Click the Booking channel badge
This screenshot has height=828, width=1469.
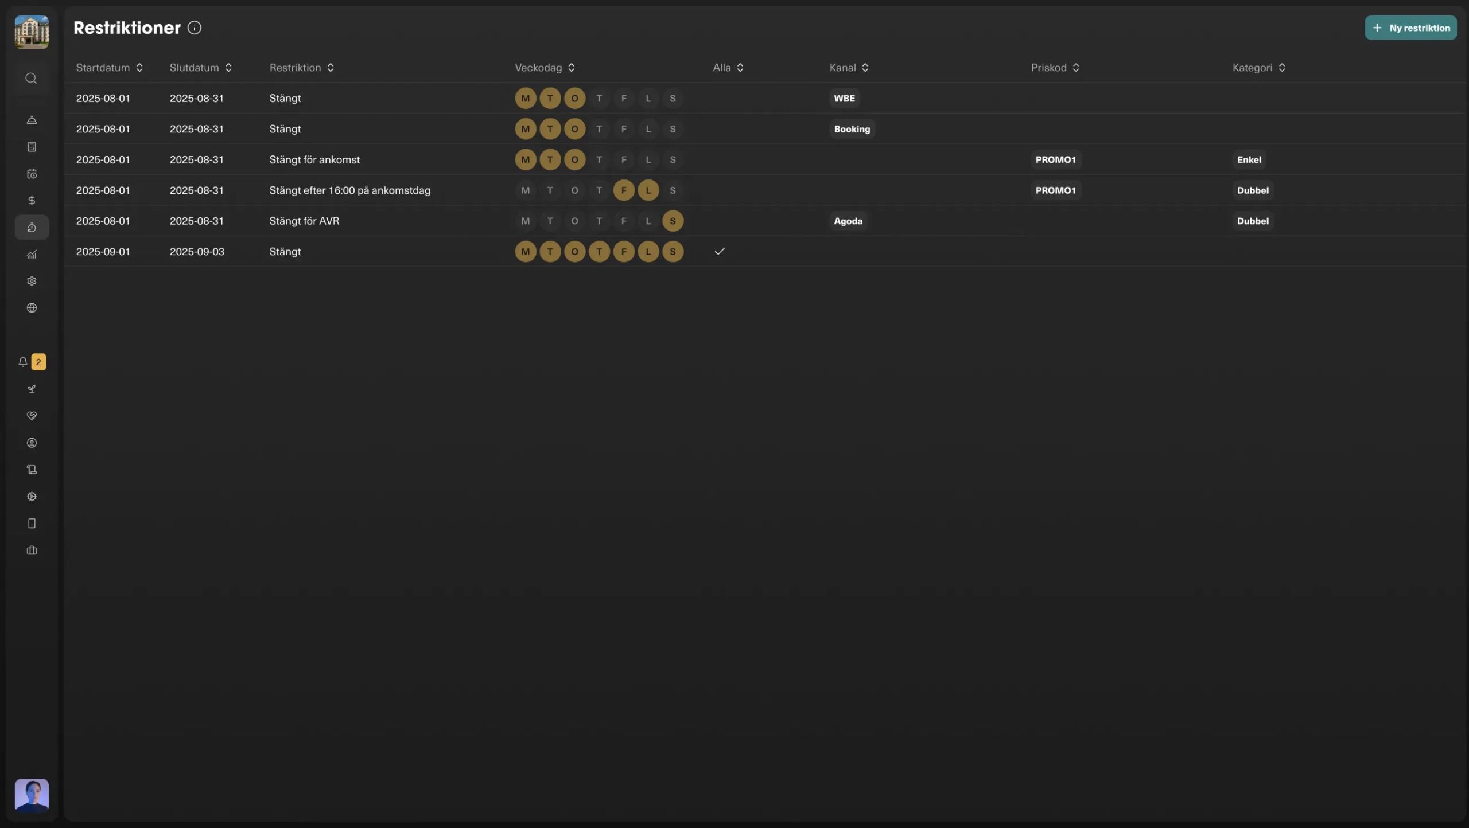click(x=852, y=129)
